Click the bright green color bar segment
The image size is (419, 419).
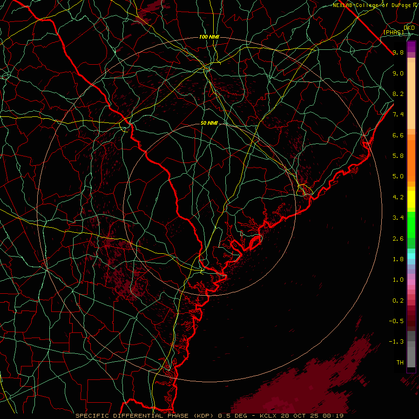click(411, 224)
